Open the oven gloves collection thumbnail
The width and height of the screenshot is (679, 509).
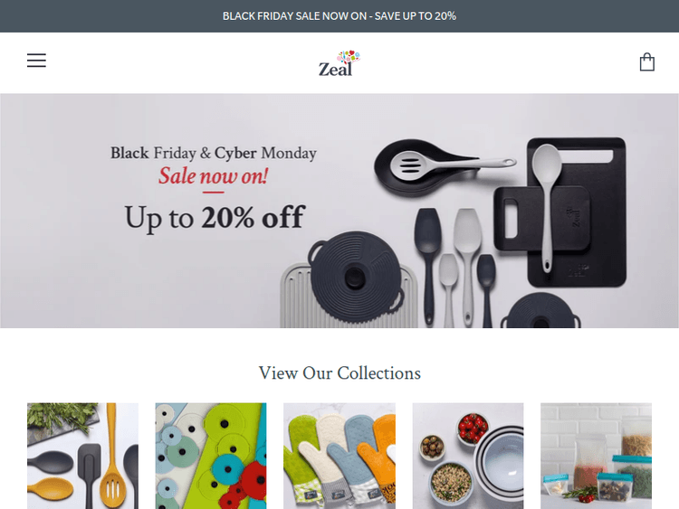(339, 456)
